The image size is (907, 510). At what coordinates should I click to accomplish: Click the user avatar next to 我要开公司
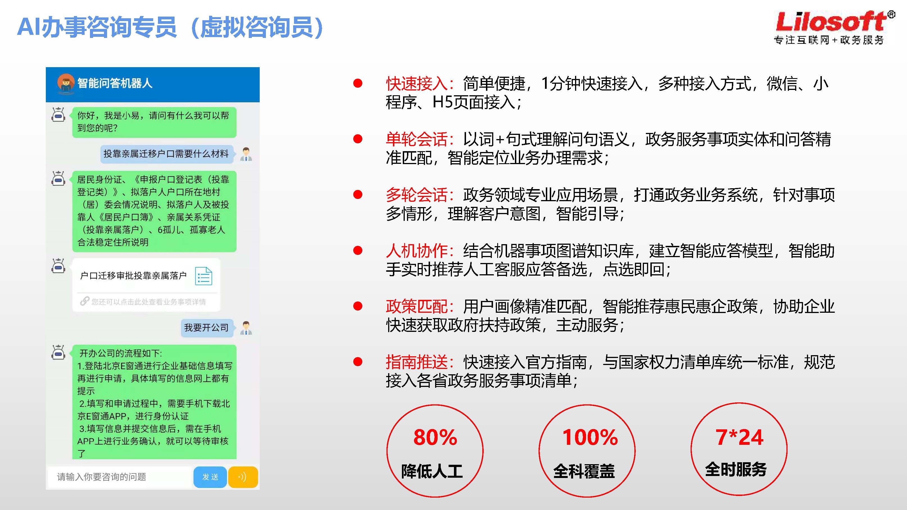[246, 328]
